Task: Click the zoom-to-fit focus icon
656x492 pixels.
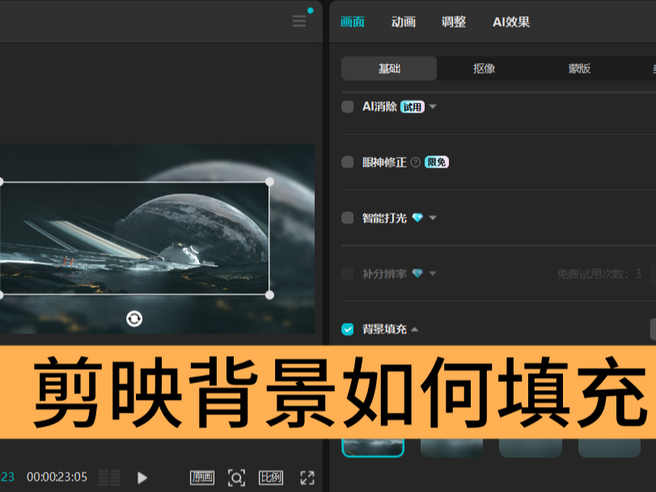Action: pyautogui.click(x=236, y=477)
